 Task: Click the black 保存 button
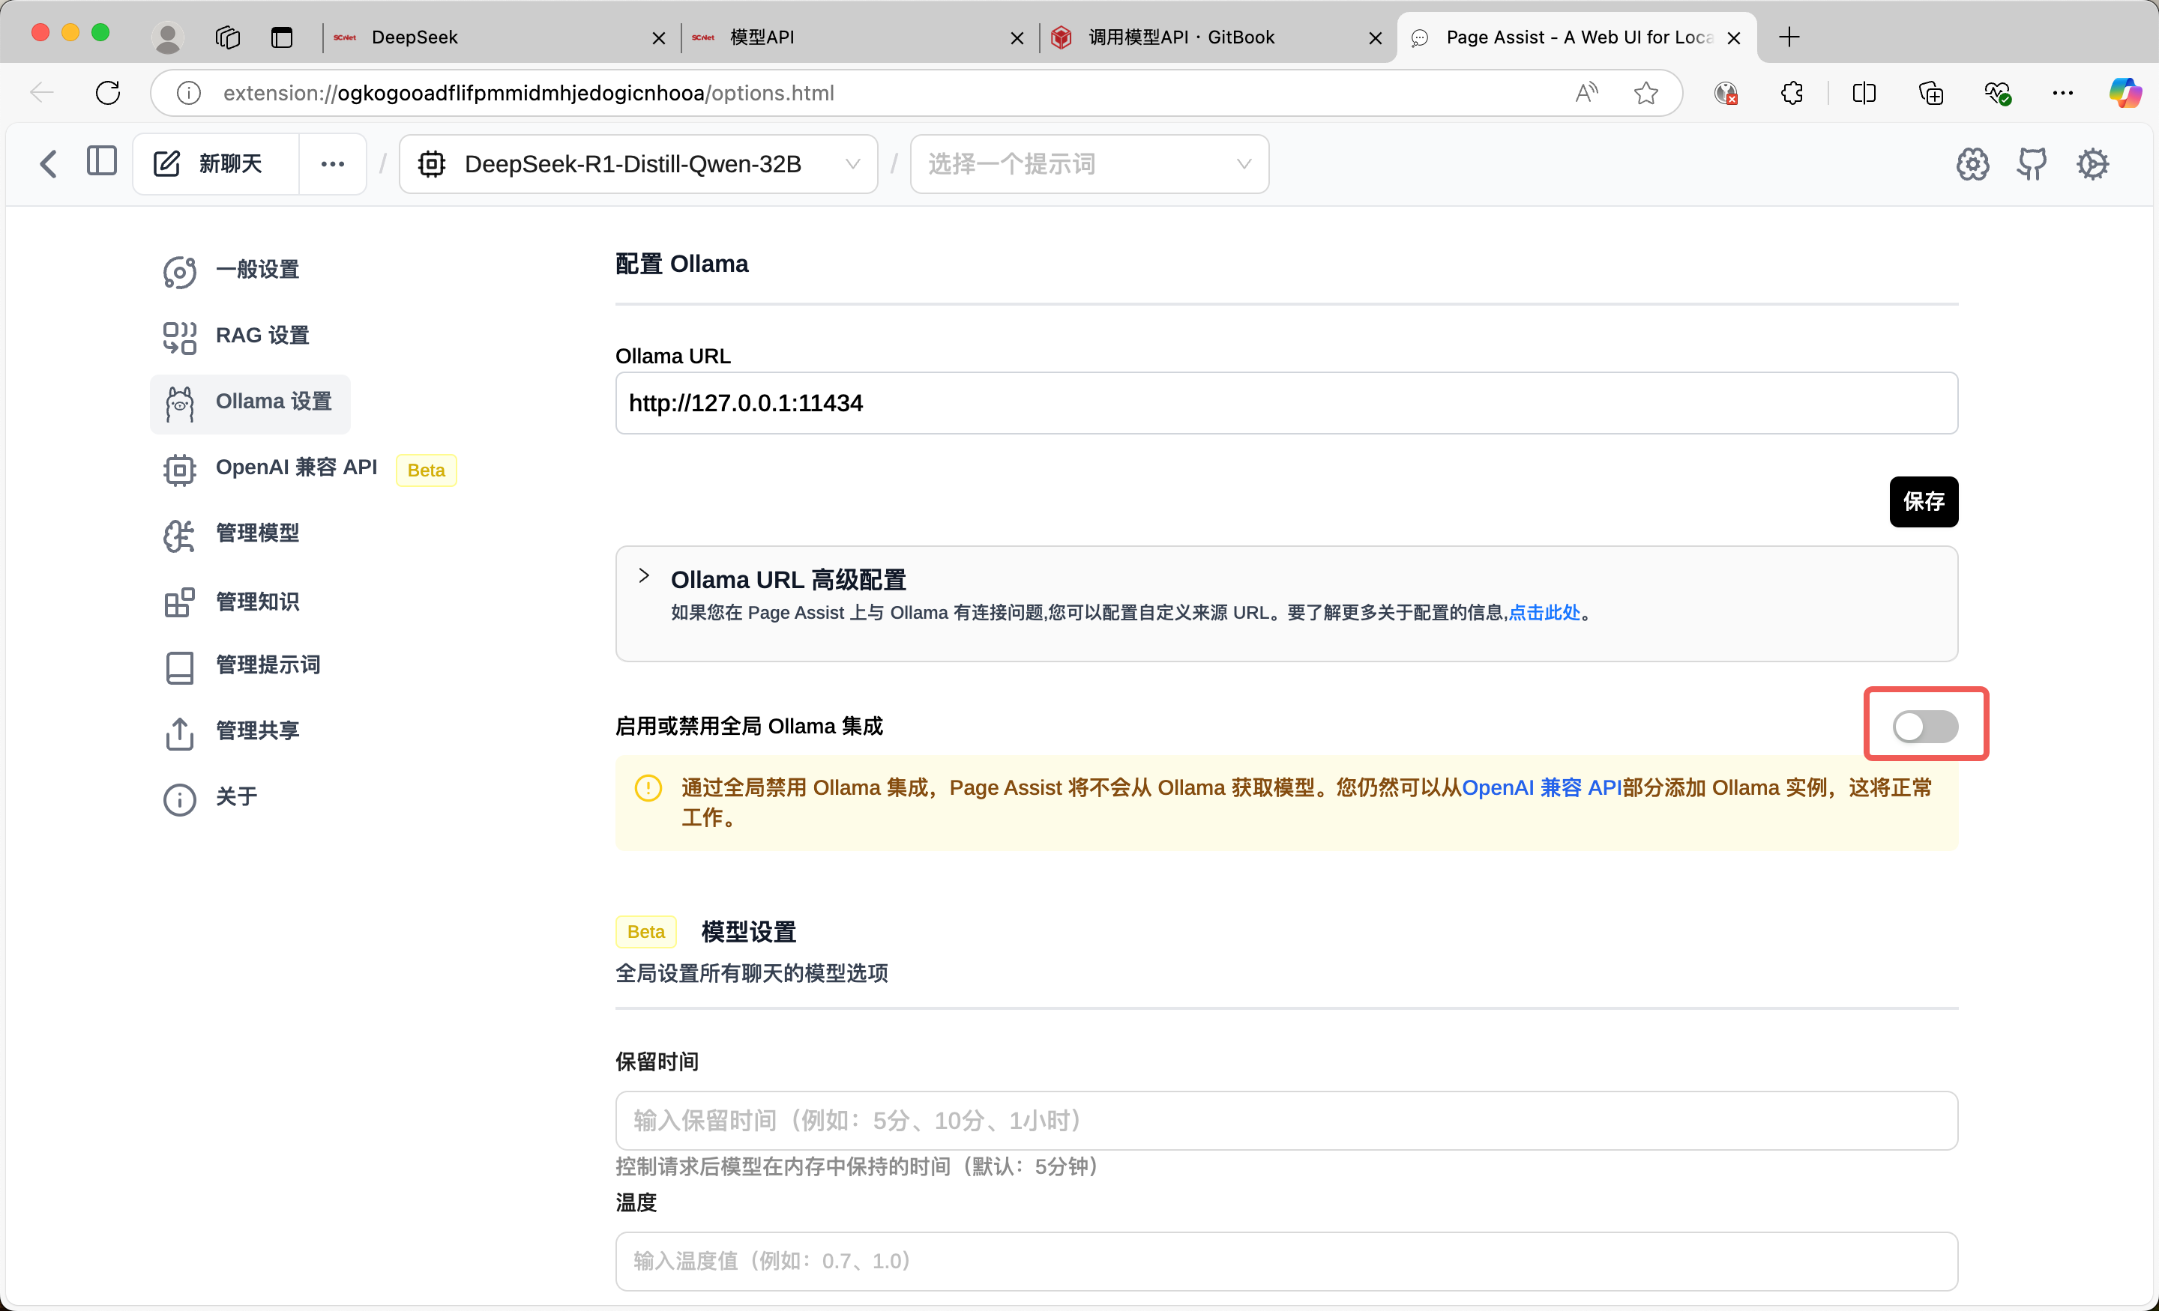click(1924, 502)
